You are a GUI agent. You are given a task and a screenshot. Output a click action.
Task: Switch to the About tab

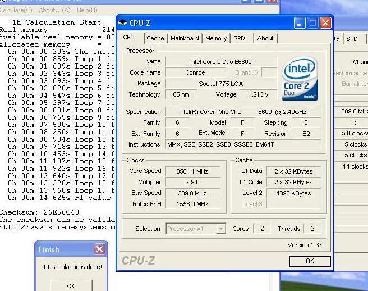[265, 38]
